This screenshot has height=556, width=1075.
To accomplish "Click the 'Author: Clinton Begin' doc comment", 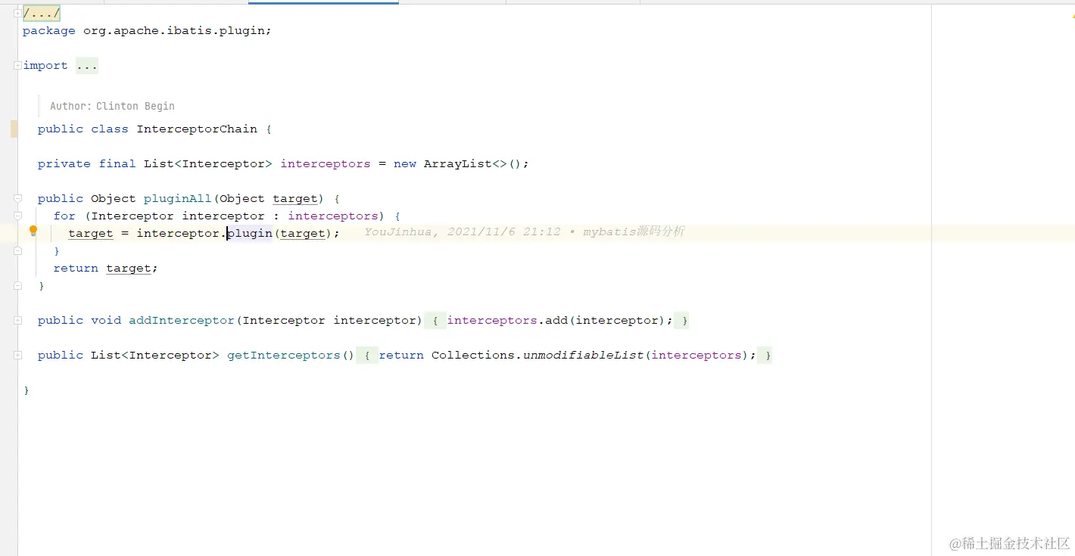I will coord(112,107).
